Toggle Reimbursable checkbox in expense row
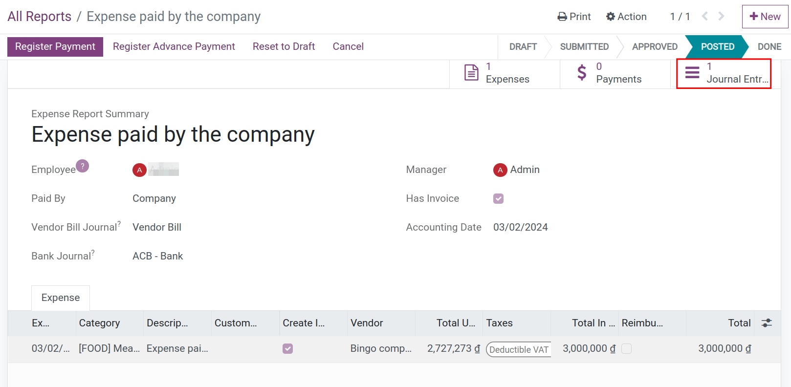Viewport: 791px width, 387px height. (x=626, y=348)
